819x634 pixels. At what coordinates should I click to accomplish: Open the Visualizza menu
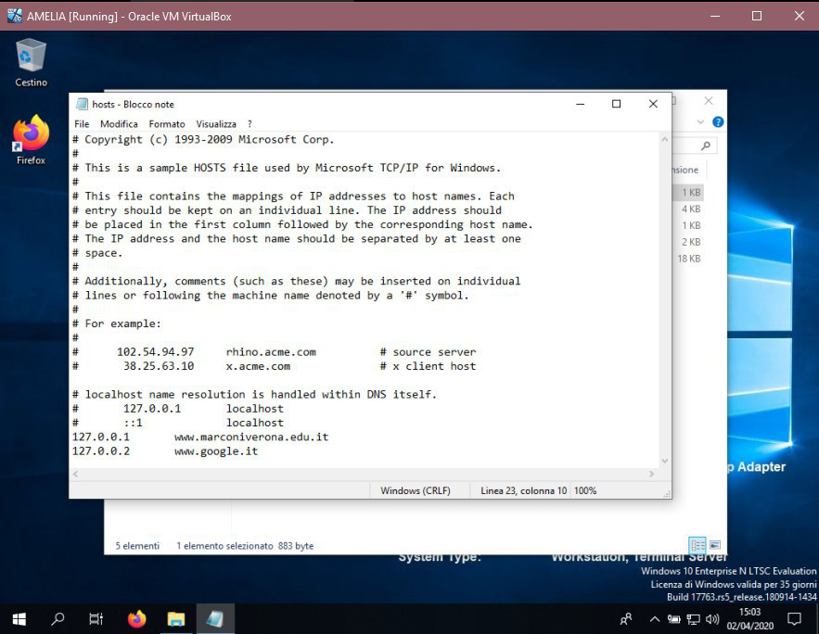point(216,124)
